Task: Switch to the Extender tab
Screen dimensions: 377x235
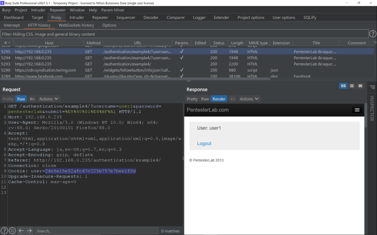Action: [221, 18]
